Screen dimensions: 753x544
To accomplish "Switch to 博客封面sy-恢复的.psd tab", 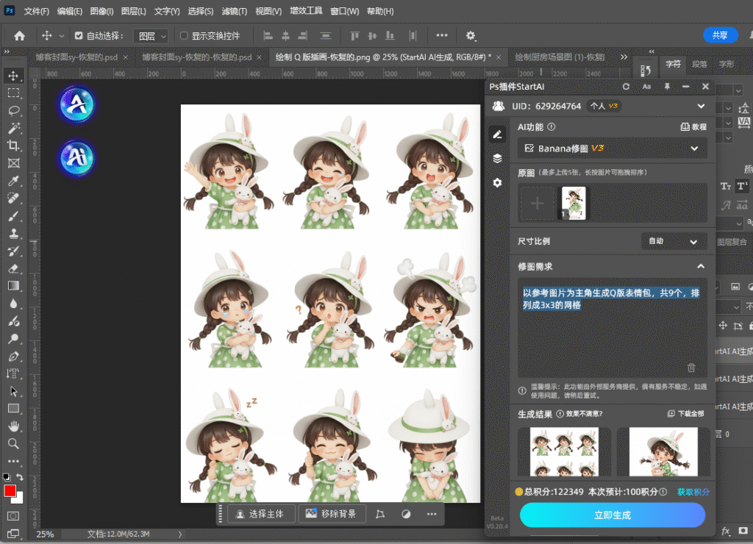I will (x=76, y=57).
